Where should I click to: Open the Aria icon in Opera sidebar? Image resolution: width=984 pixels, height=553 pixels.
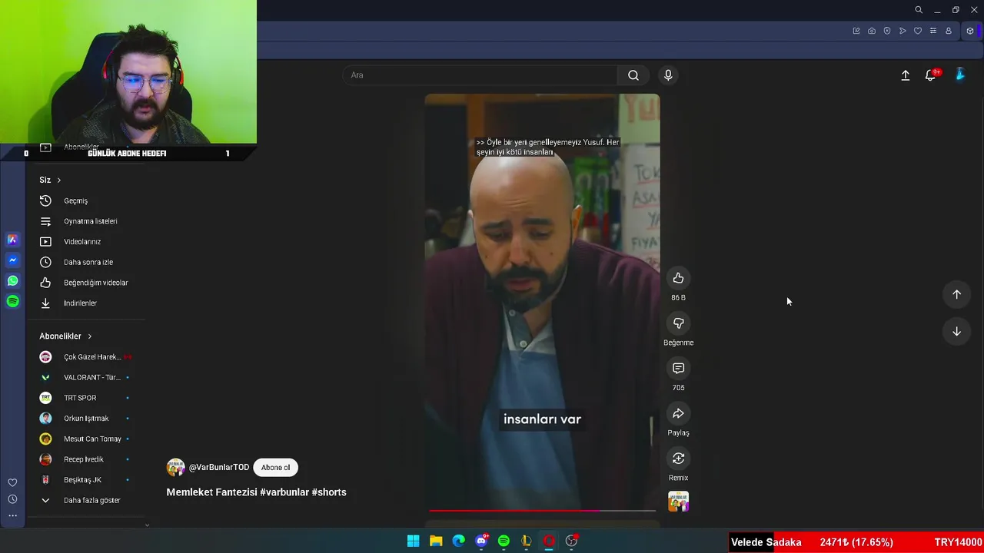point(12,240)
